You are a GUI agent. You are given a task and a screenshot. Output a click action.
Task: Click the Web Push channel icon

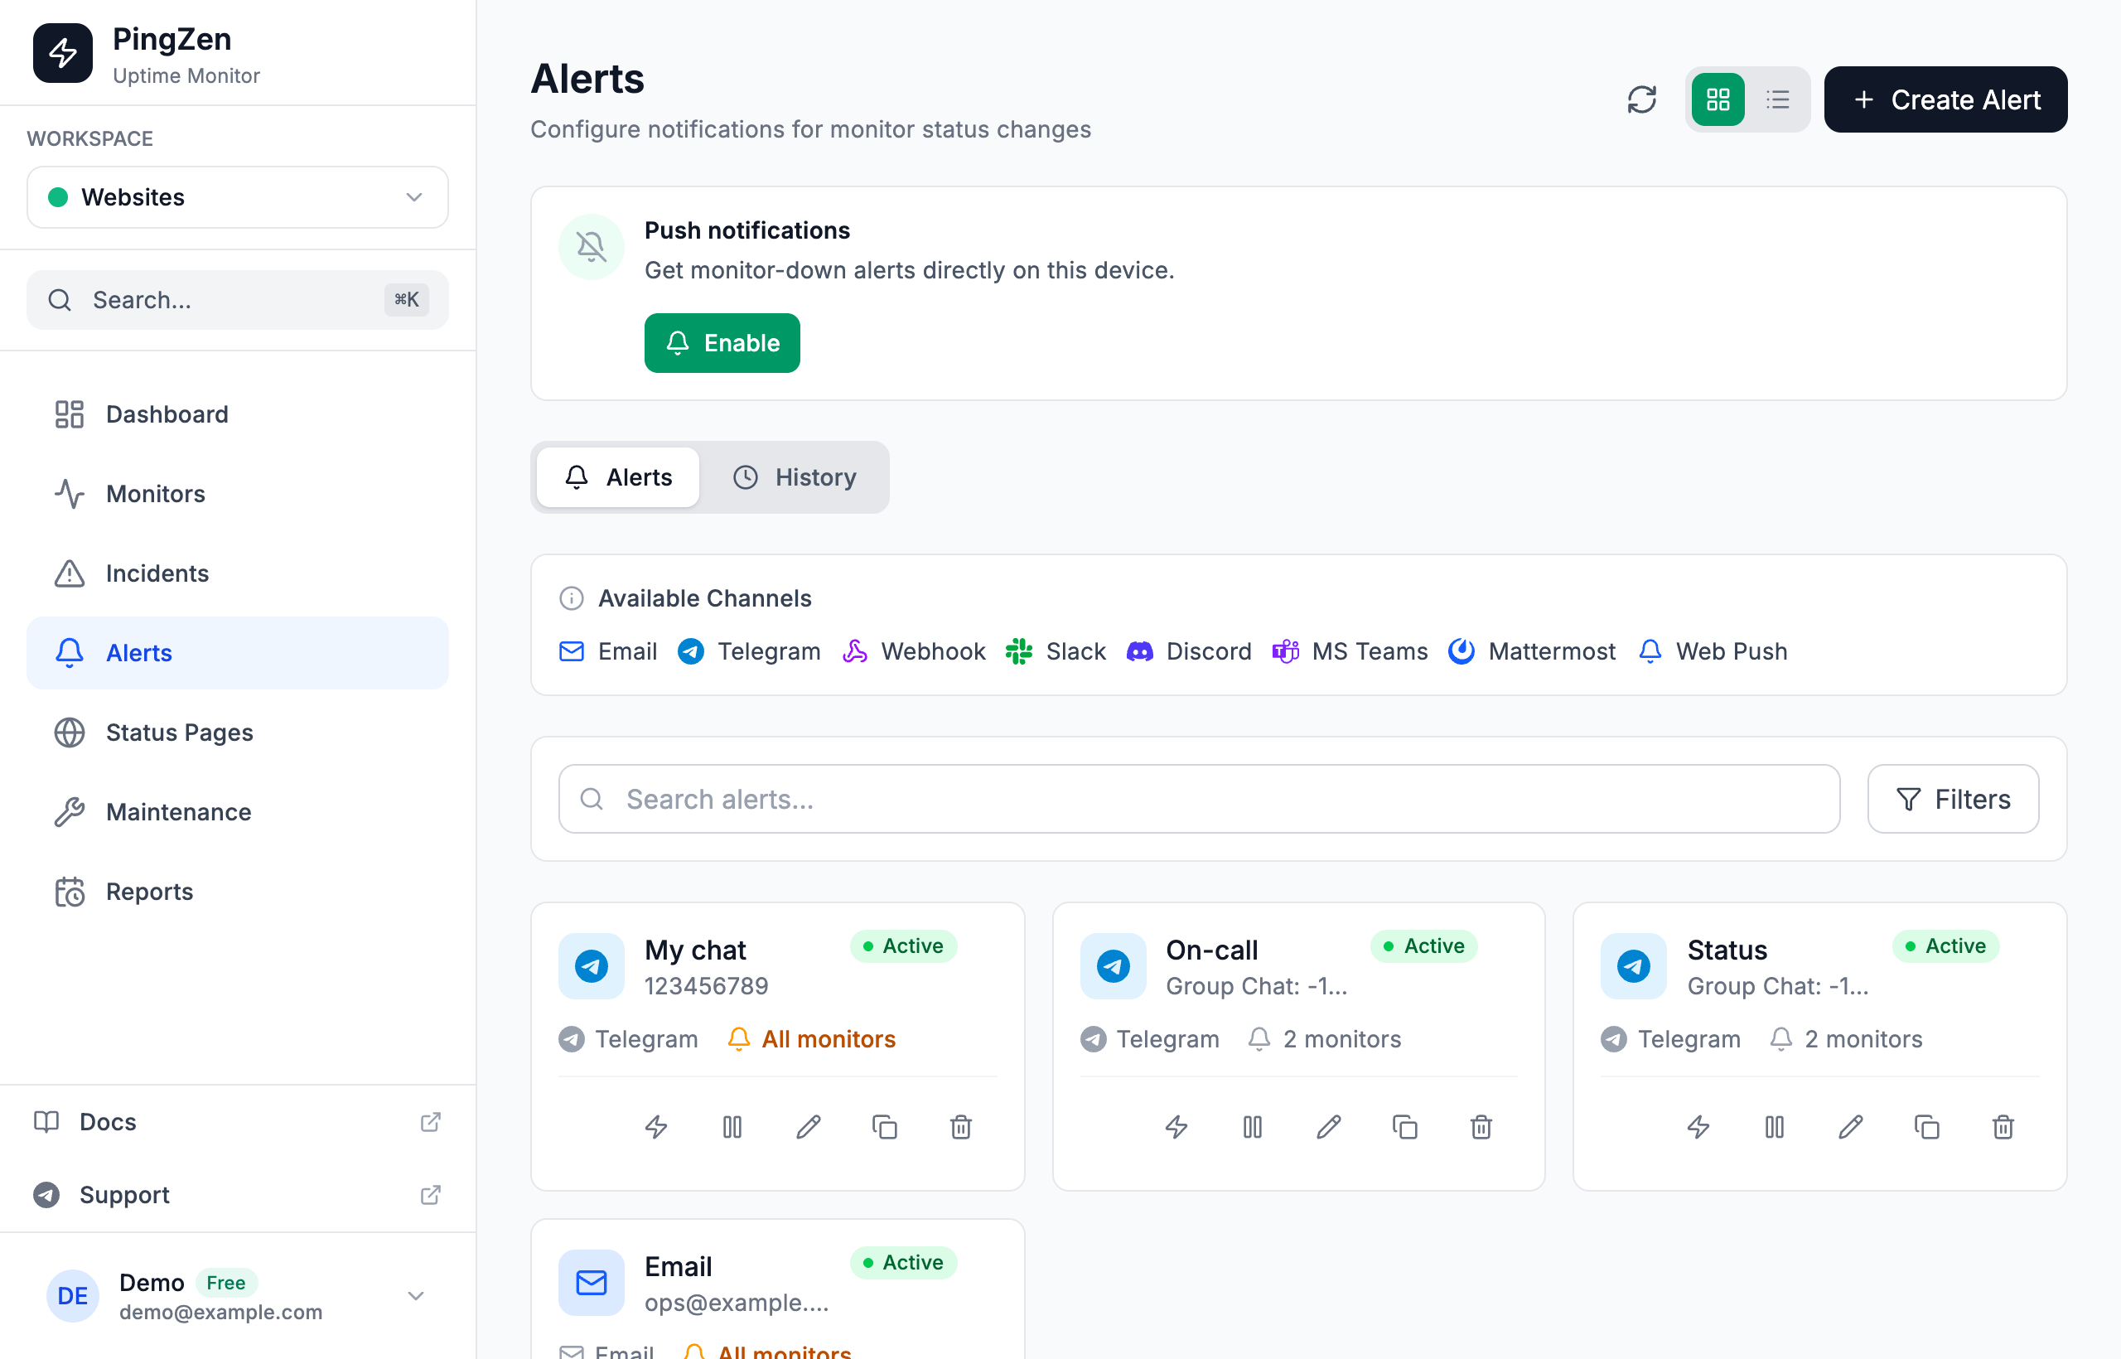[1649, 650]
